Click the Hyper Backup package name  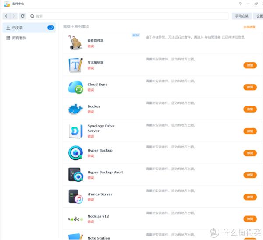[100, 151]
